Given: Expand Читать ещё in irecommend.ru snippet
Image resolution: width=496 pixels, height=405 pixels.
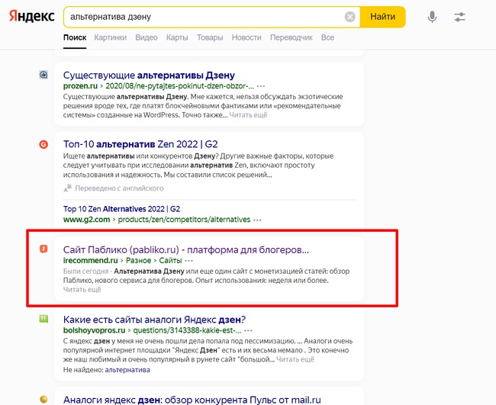Looking at the screenshot, I should point(82,290).
